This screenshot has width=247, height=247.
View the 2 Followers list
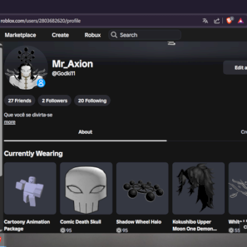point(54,101)
